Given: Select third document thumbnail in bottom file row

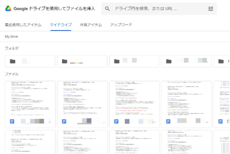Looking at the screenshot, I should pos(134,142).
